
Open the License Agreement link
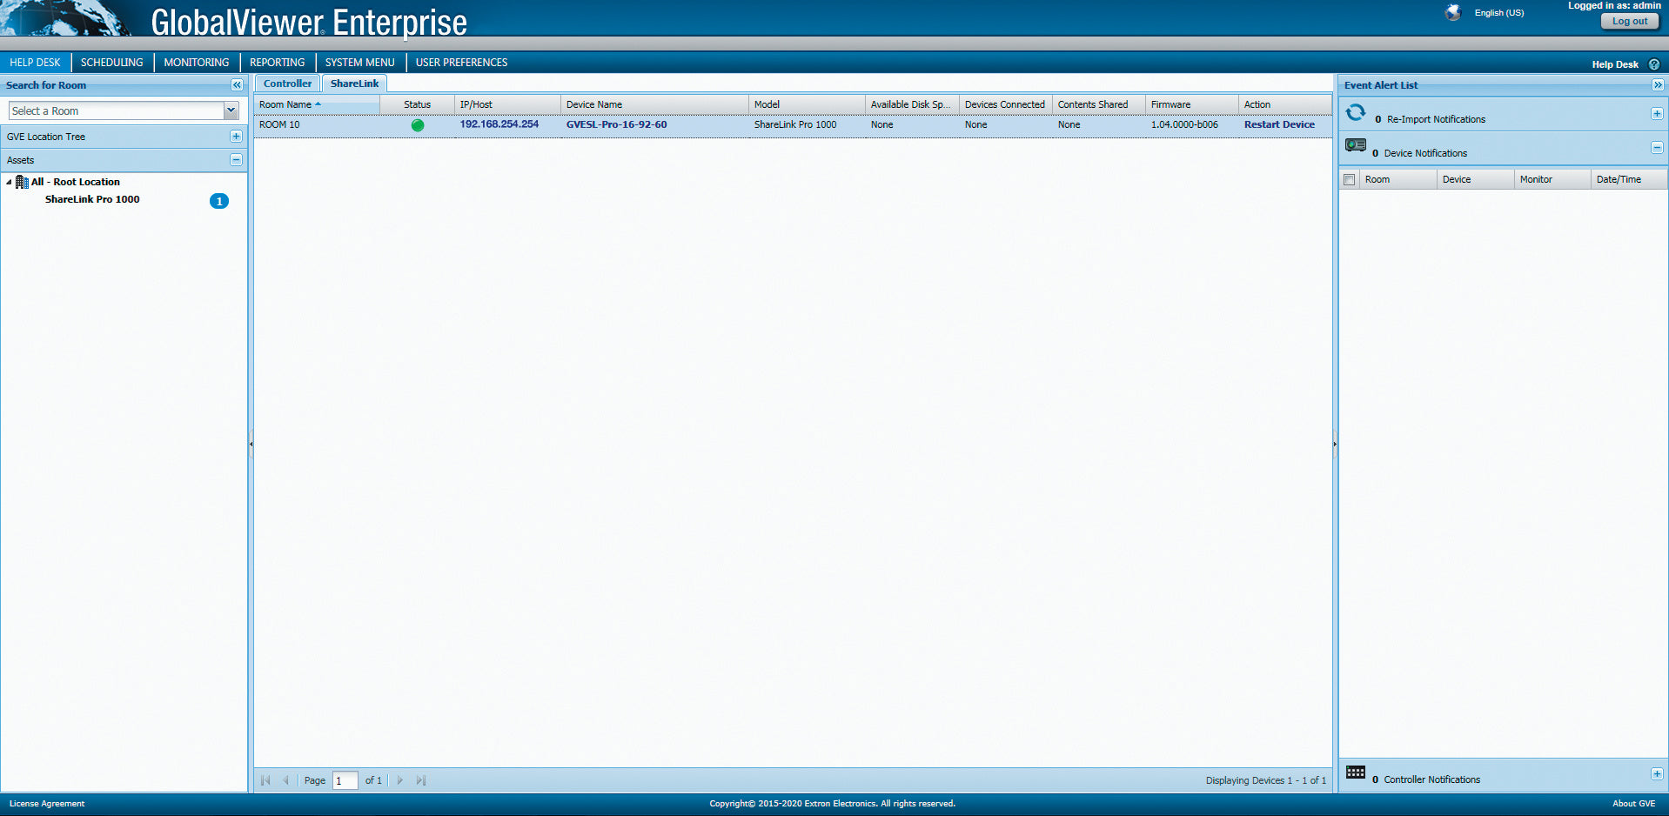point(47,804)
